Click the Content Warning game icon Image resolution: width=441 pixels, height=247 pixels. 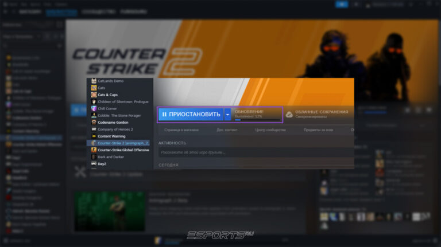[94, 136]
